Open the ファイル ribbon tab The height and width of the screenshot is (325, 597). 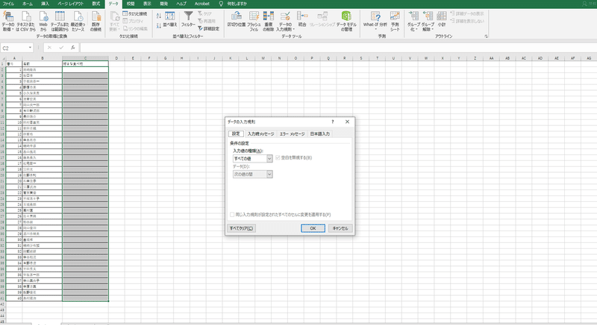pos(8,4)
